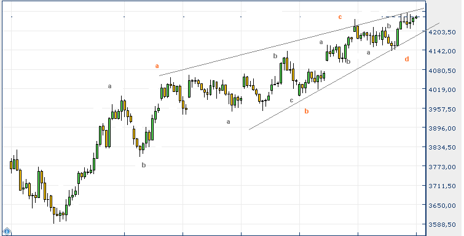Click the 3650,00 price axis label
This screenshot has height=236, width=464.
coord(442,205)
